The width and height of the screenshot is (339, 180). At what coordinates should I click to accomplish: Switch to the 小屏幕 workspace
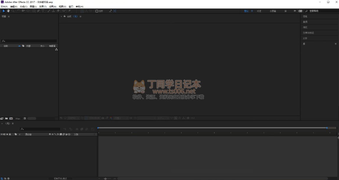click(x=273, y=11)
